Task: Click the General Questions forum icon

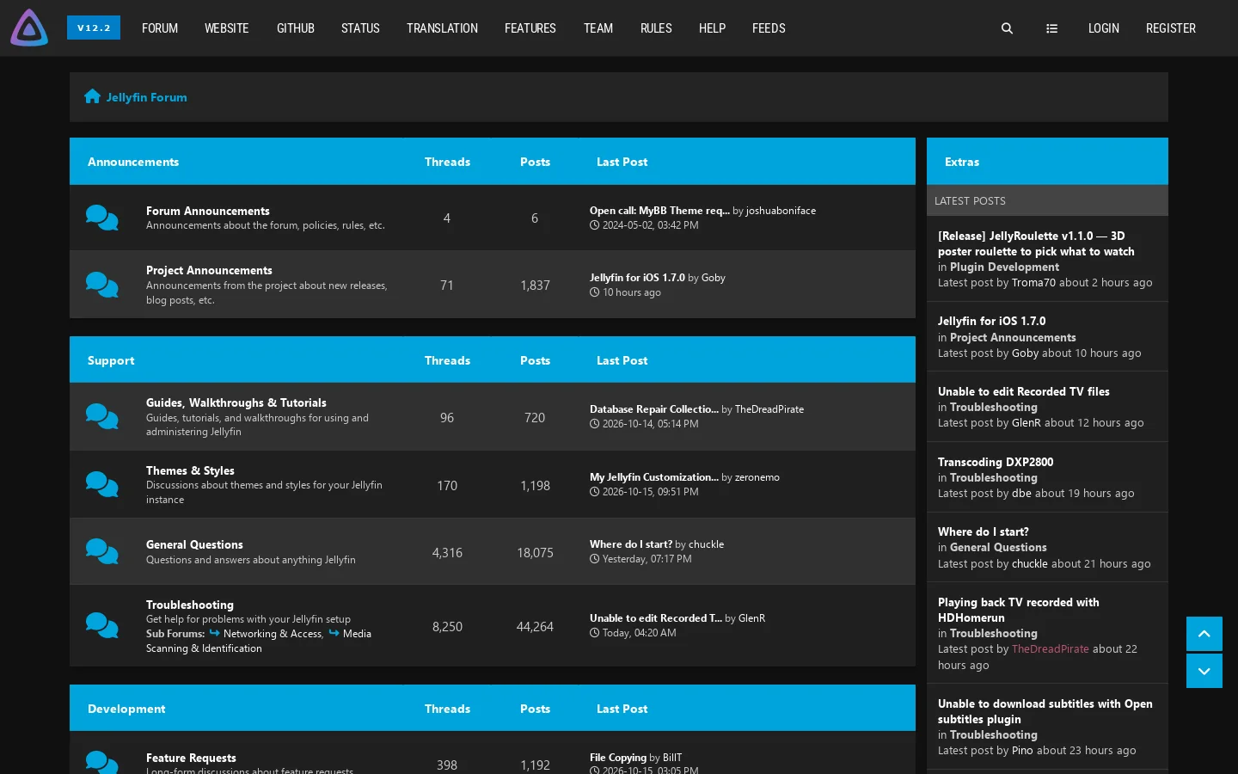Action: [x=102, y=552]
